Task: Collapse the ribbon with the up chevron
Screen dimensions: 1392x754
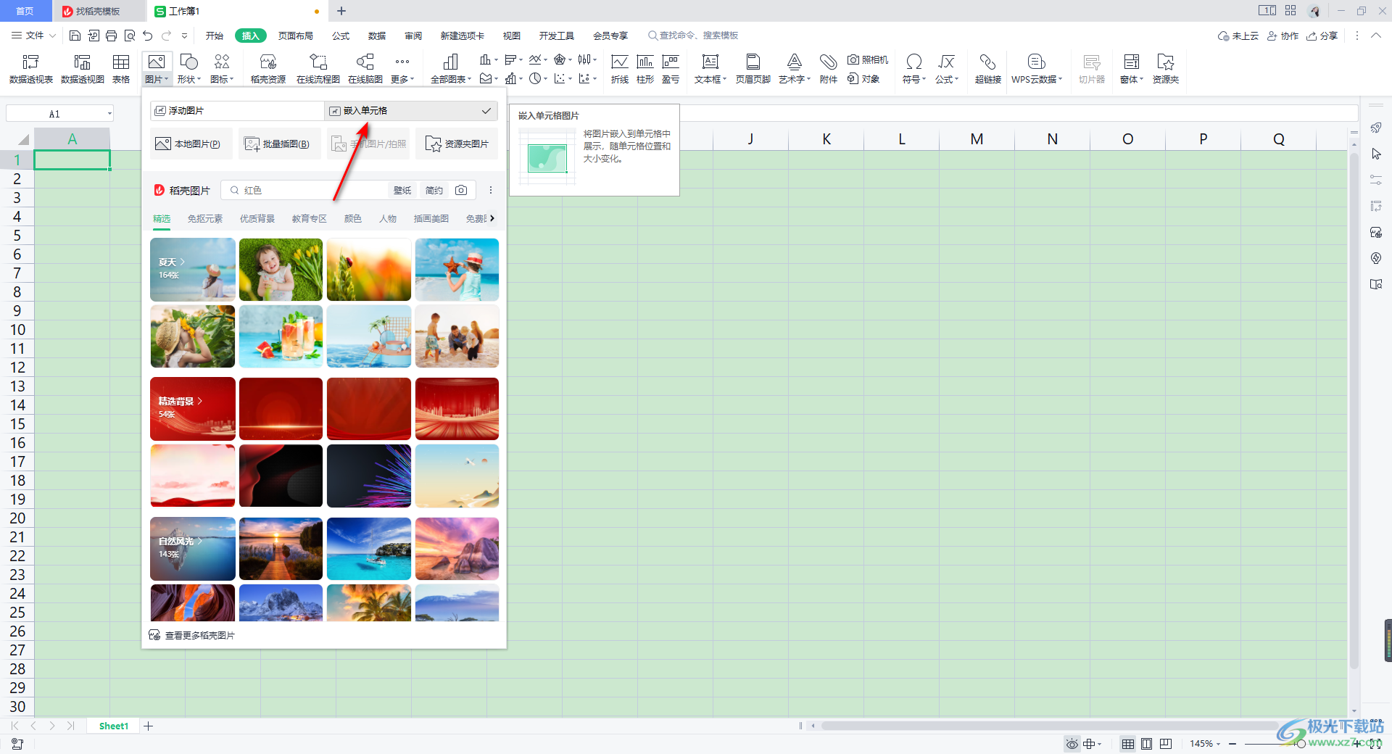Action: [1375, 36]
